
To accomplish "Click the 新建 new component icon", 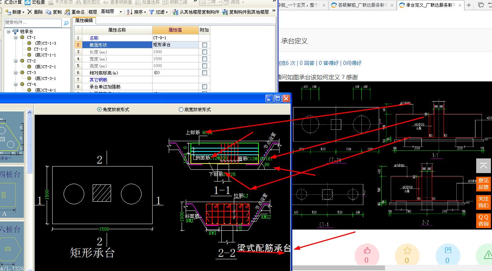I will (x=8, y=12).
